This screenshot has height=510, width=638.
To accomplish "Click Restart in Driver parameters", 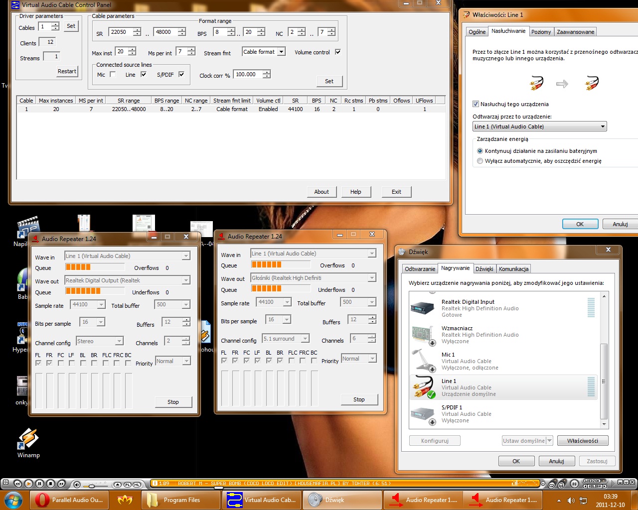I will pyautogui.click(x=67, y=71).
